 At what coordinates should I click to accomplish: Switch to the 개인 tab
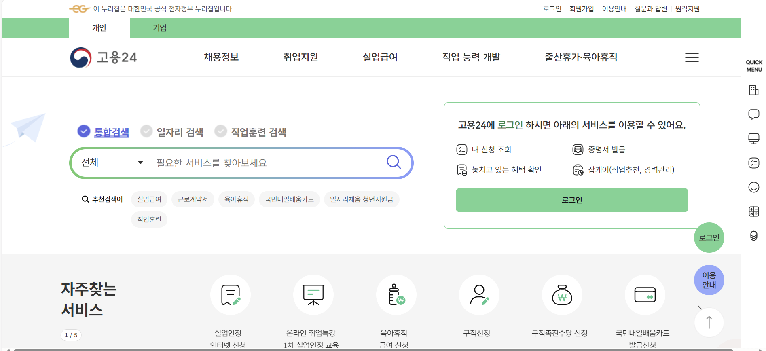99,28
